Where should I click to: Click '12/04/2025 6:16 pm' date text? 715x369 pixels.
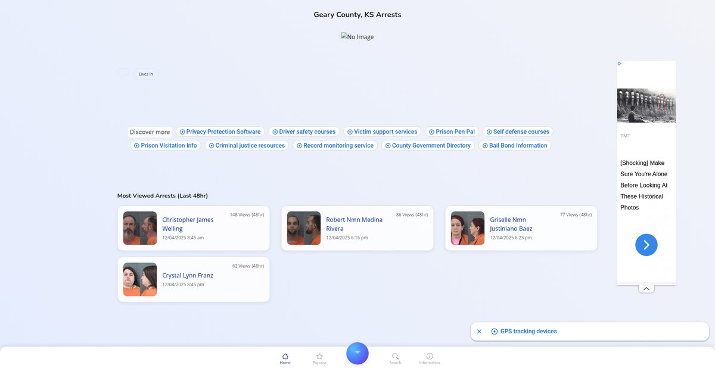pyautogui.click(x=347, y=237)
